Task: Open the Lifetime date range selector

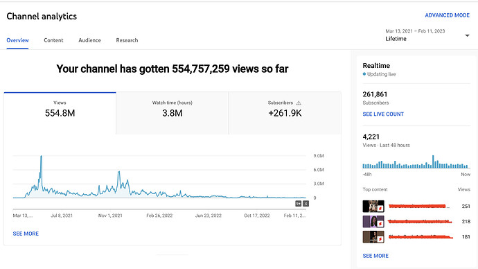Action: coord(427,35)
